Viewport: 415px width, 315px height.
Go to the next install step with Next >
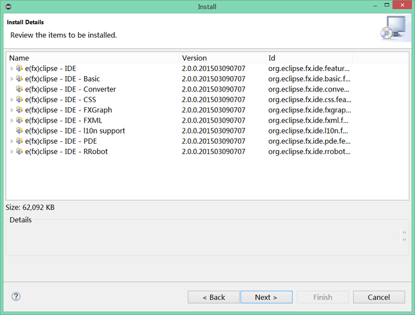pyautogui.click(x=266, y=297)
